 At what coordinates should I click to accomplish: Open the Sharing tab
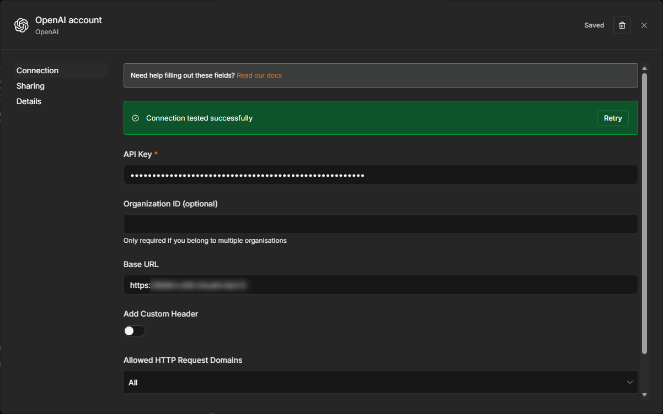(x=30, y=86)
